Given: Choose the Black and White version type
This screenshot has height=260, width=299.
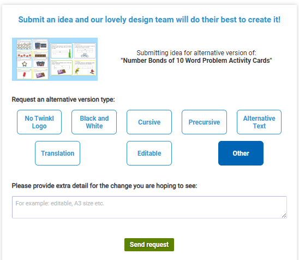Looking at the screenshot, I should click(94, 122).
